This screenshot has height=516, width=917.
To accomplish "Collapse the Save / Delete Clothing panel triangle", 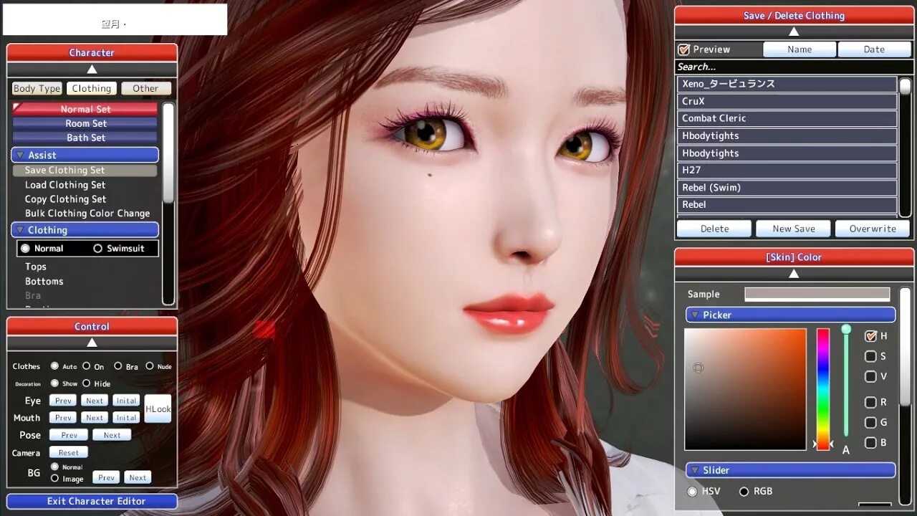I will [794, 32].
